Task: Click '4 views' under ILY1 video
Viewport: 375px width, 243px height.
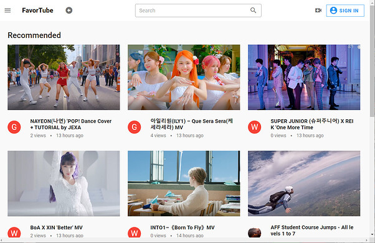Action: pos(158,135)
